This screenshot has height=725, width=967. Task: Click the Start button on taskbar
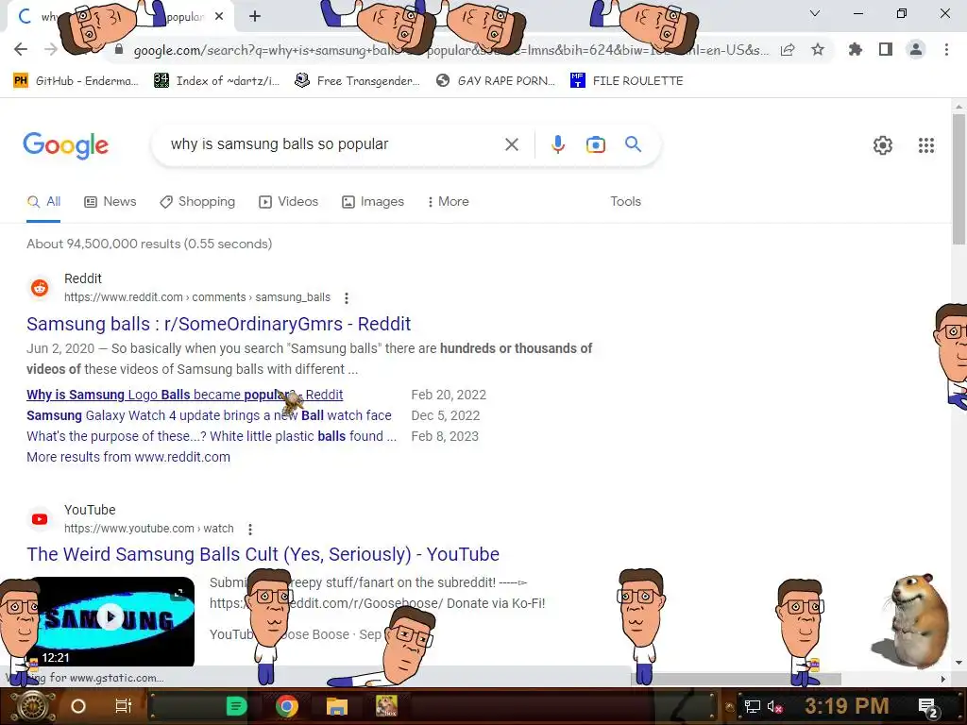(32, 706)
